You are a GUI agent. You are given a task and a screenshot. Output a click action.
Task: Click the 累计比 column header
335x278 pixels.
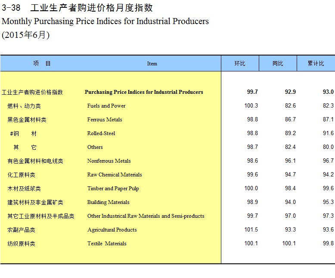(x=316, y=63)
